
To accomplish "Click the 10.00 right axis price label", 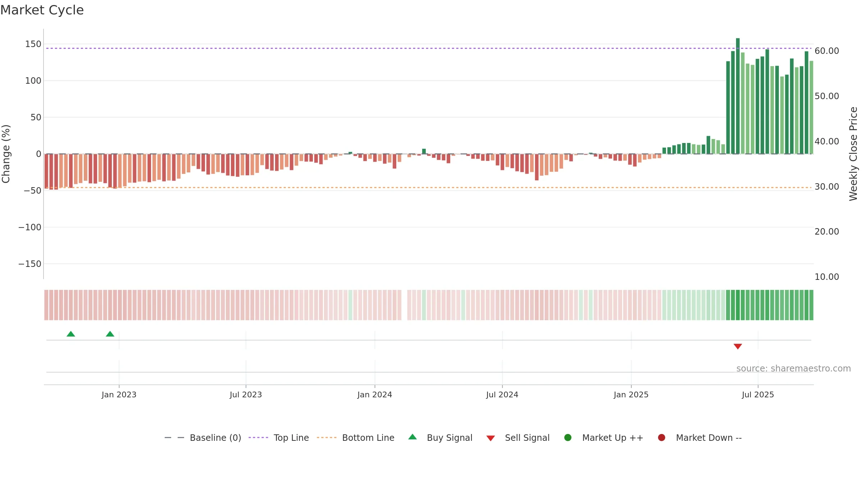I will (827, 277).
